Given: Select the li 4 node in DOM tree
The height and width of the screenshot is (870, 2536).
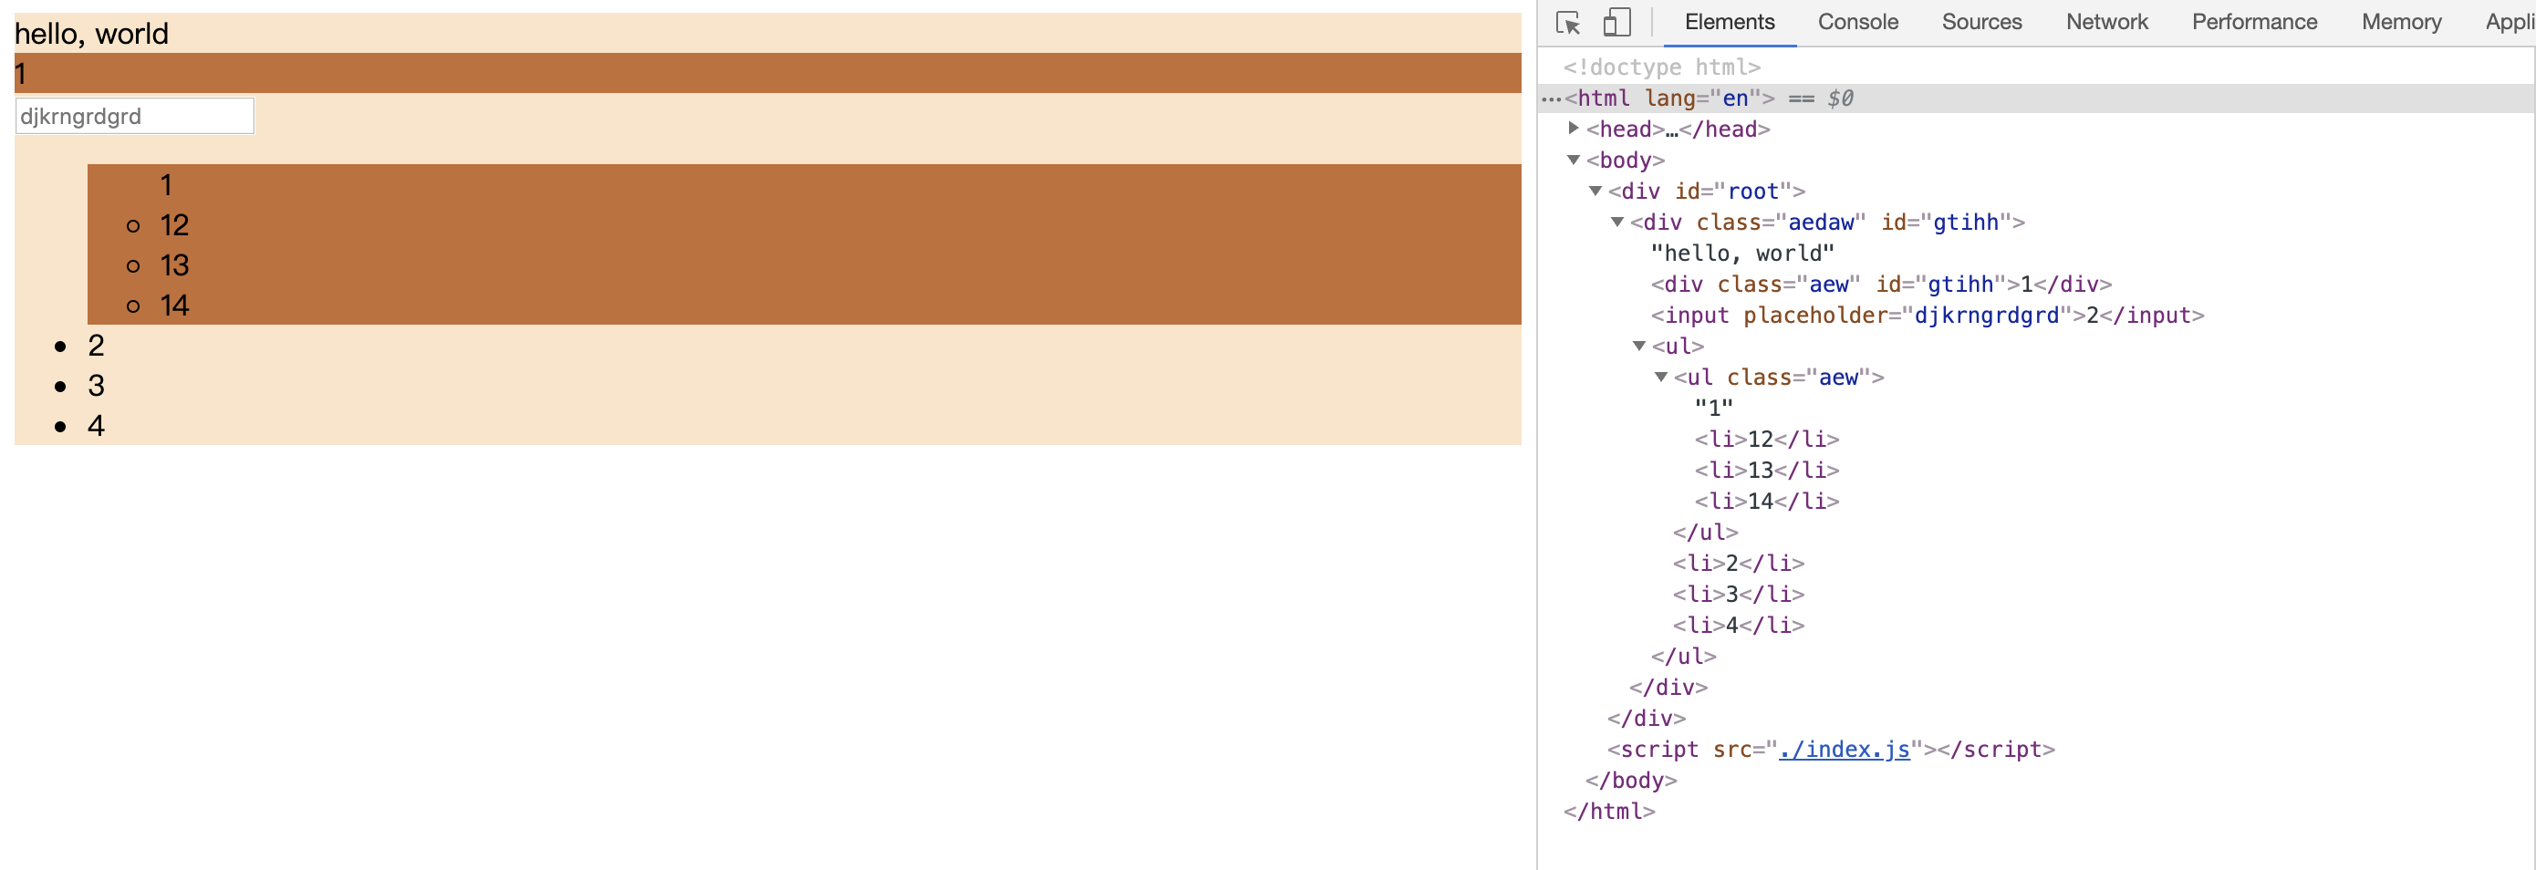Looking at the screenshot, I should click(x=1738, y=625).
